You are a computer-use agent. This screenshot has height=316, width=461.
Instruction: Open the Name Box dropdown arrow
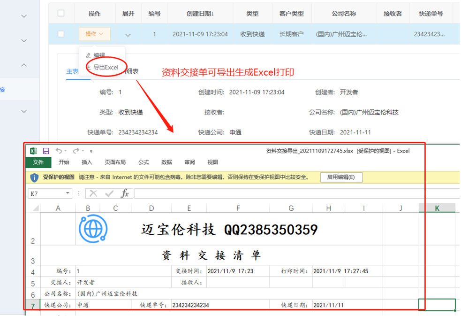[x=68, y=193]
